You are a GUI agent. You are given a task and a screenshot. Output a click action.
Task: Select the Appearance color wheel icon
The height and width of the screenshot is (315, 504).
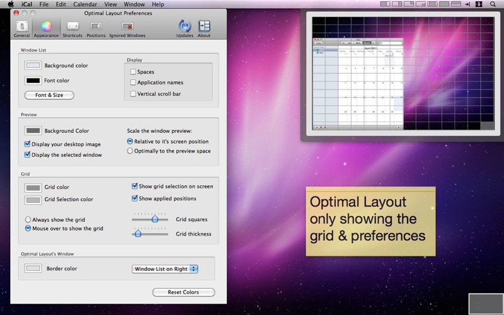(46, 26)
